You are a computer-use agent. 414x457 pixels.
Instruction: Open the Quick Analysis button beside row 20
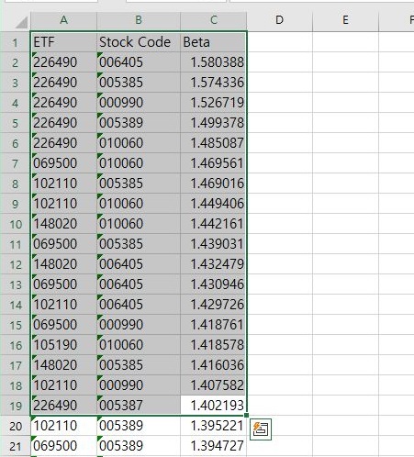(261, 429)
